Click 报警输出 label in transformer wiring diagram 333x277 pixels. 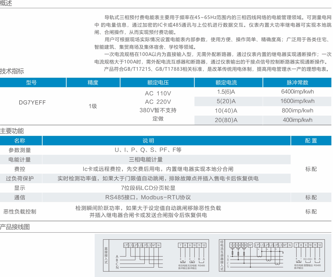click(x=308, y=265)
